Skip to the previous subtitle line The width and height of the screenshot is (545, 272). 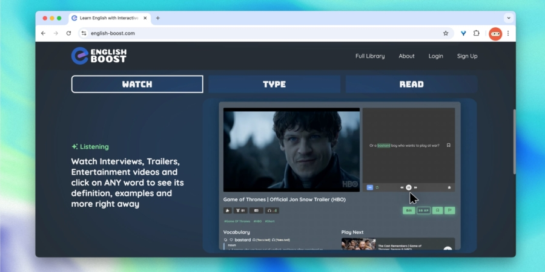(401, 187)
